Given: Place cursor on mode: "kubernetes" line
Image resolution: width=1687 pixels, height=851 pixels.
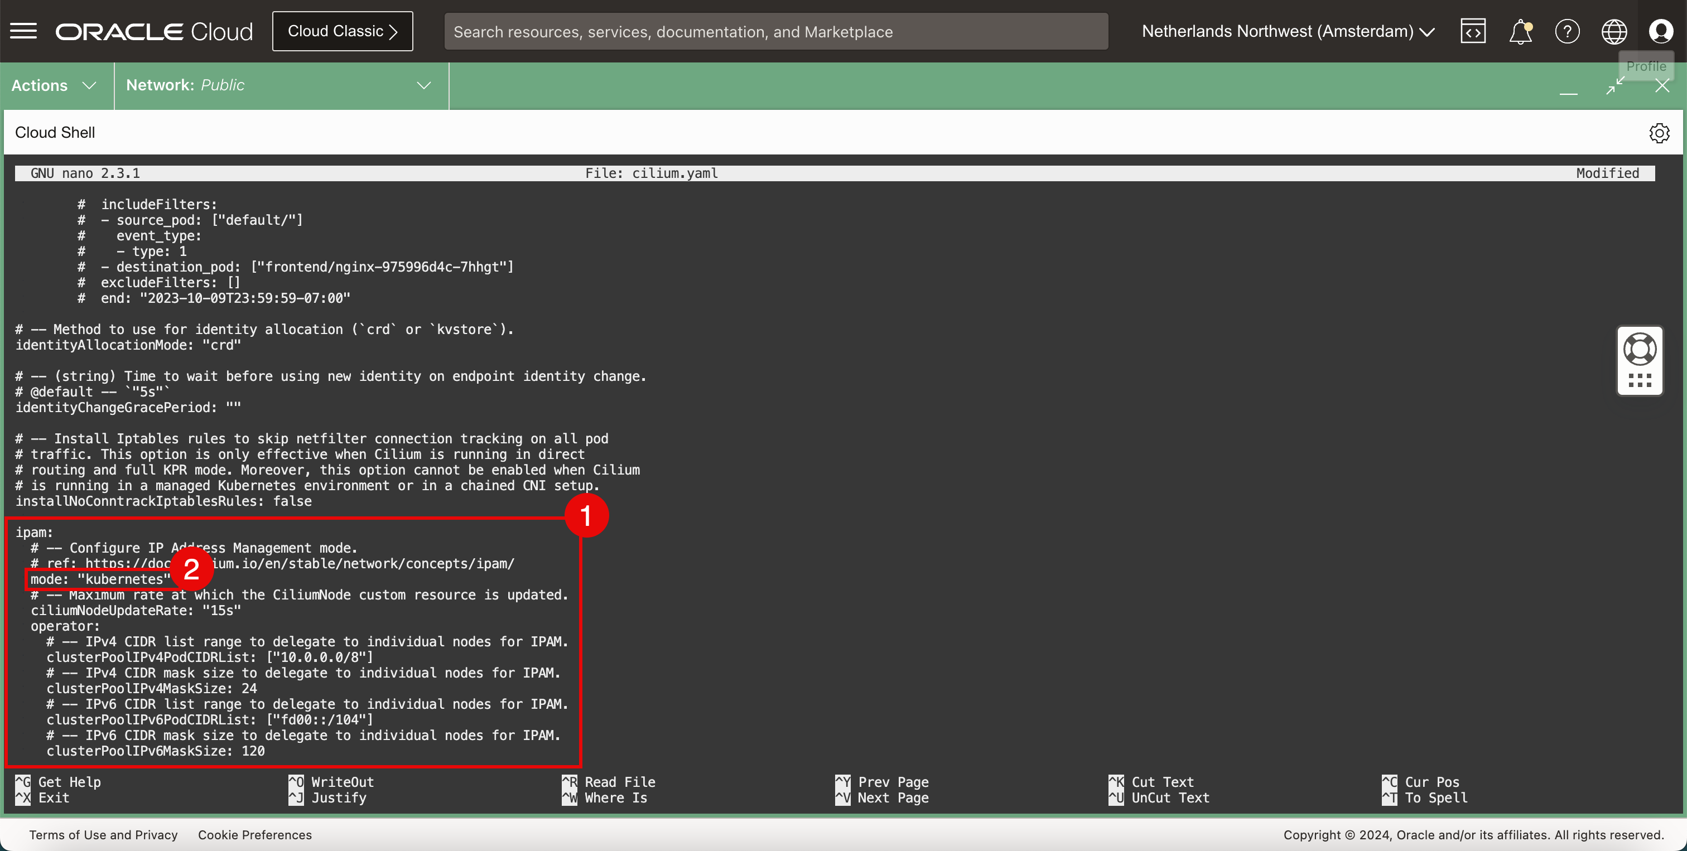Looking at the screenshot, I should point(99,579).
